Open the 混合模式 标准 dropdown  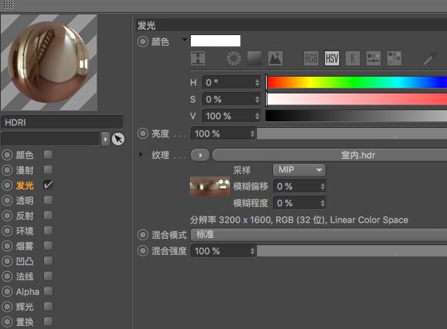pos(318,235)
